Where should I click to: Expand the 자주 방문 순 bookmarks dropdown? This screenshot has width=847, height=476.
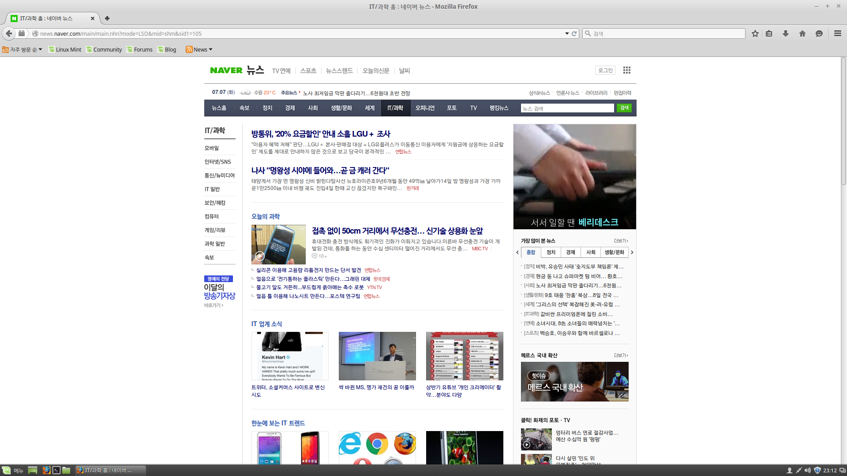(x=22, y=49)
